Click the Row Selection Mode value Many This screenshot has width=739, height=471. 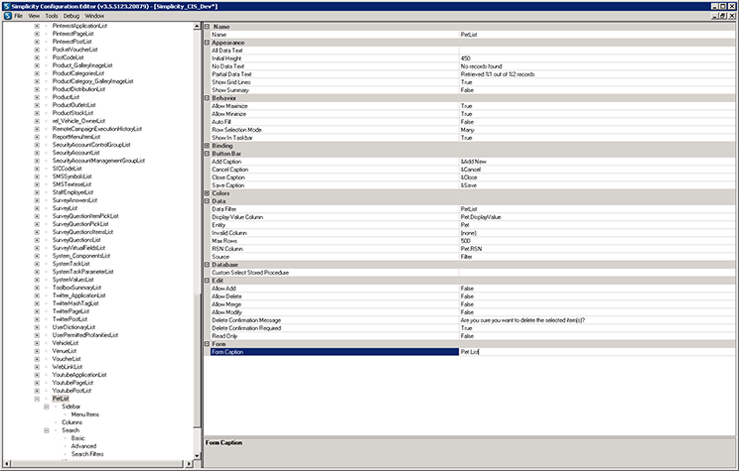597,129
